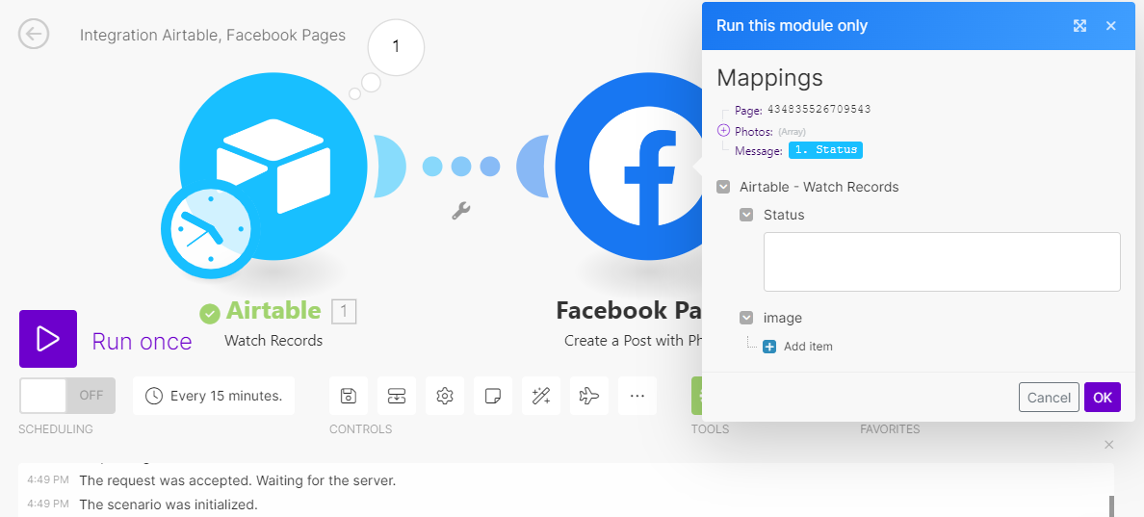The image size is (1144, 517).
Task: Open scenario settings gear icon
Action: (444, 396)
